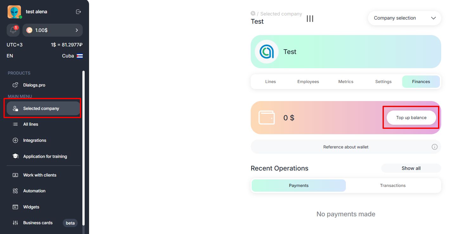This screenshot has height=234, width=458.
Task: Expand the Company selection dropdown
Action: tap(404, 18)
